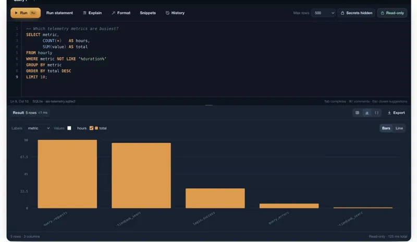Toggle Read-only mode button
The image size is (417, 242).
[392, 13]
